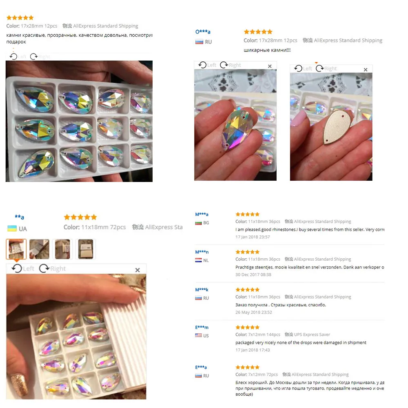Rotate the UA reviewer's photo left

tap(23, 268)
